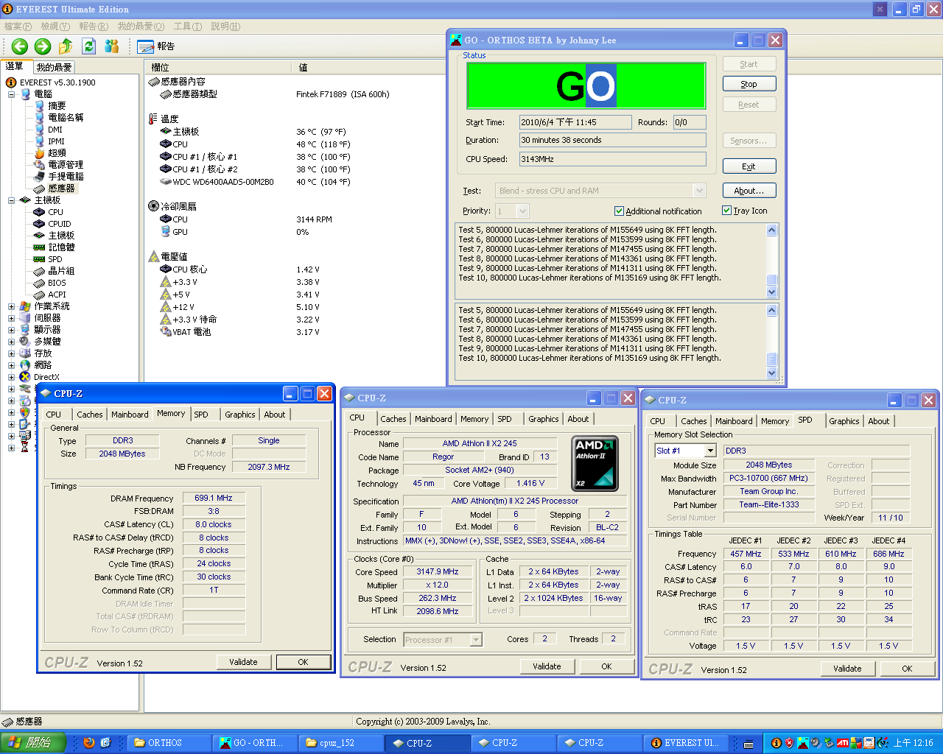Screen dimensions: 943x754
Task: Open the report wizard icon (報告)
Action: 146,46
